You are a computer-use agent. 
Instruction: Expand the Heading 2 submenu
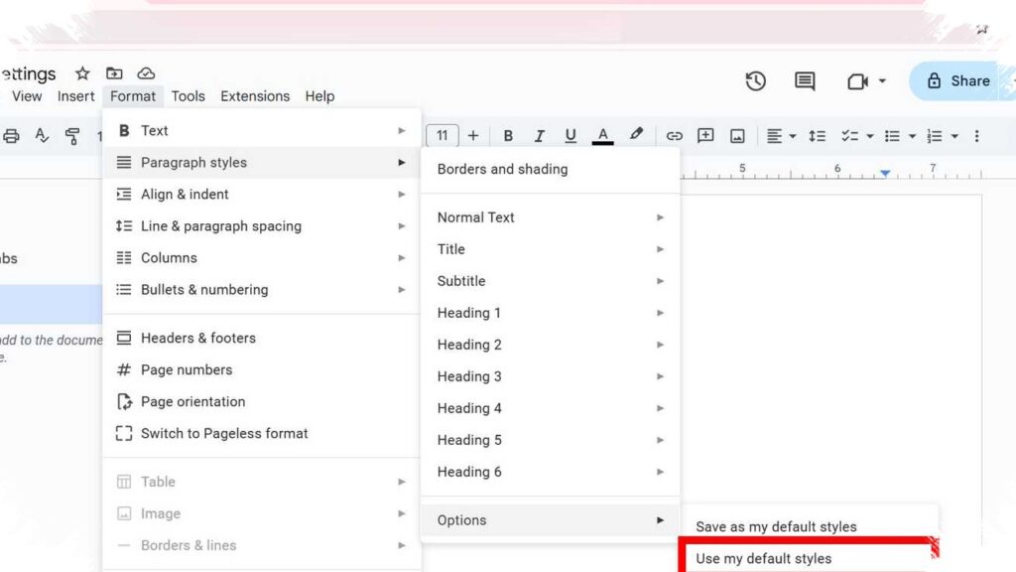(x=550, y=345)
